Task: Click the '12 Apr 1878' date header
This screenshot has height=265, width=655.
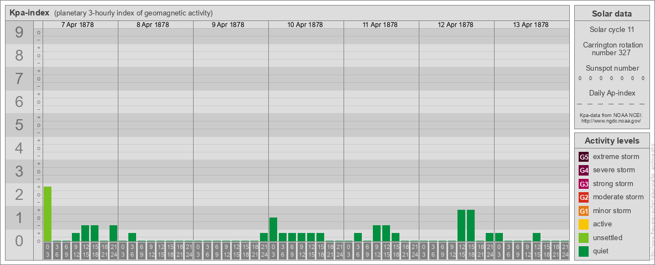Action: click(456, 25)
